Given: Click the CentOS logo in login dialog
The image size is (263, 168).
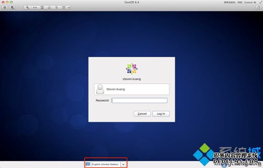Looking at the screenshot, I should [131, 69].
